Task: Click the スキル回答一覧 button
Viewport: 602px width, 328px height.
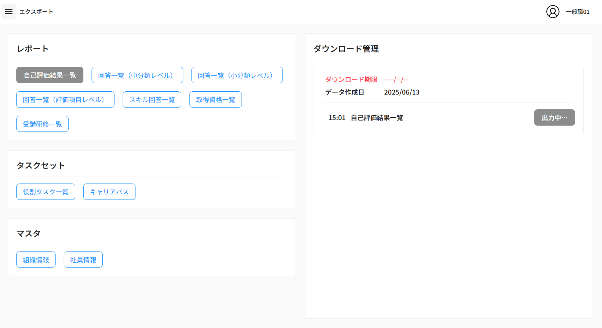Action: click(x=152, y=100)
